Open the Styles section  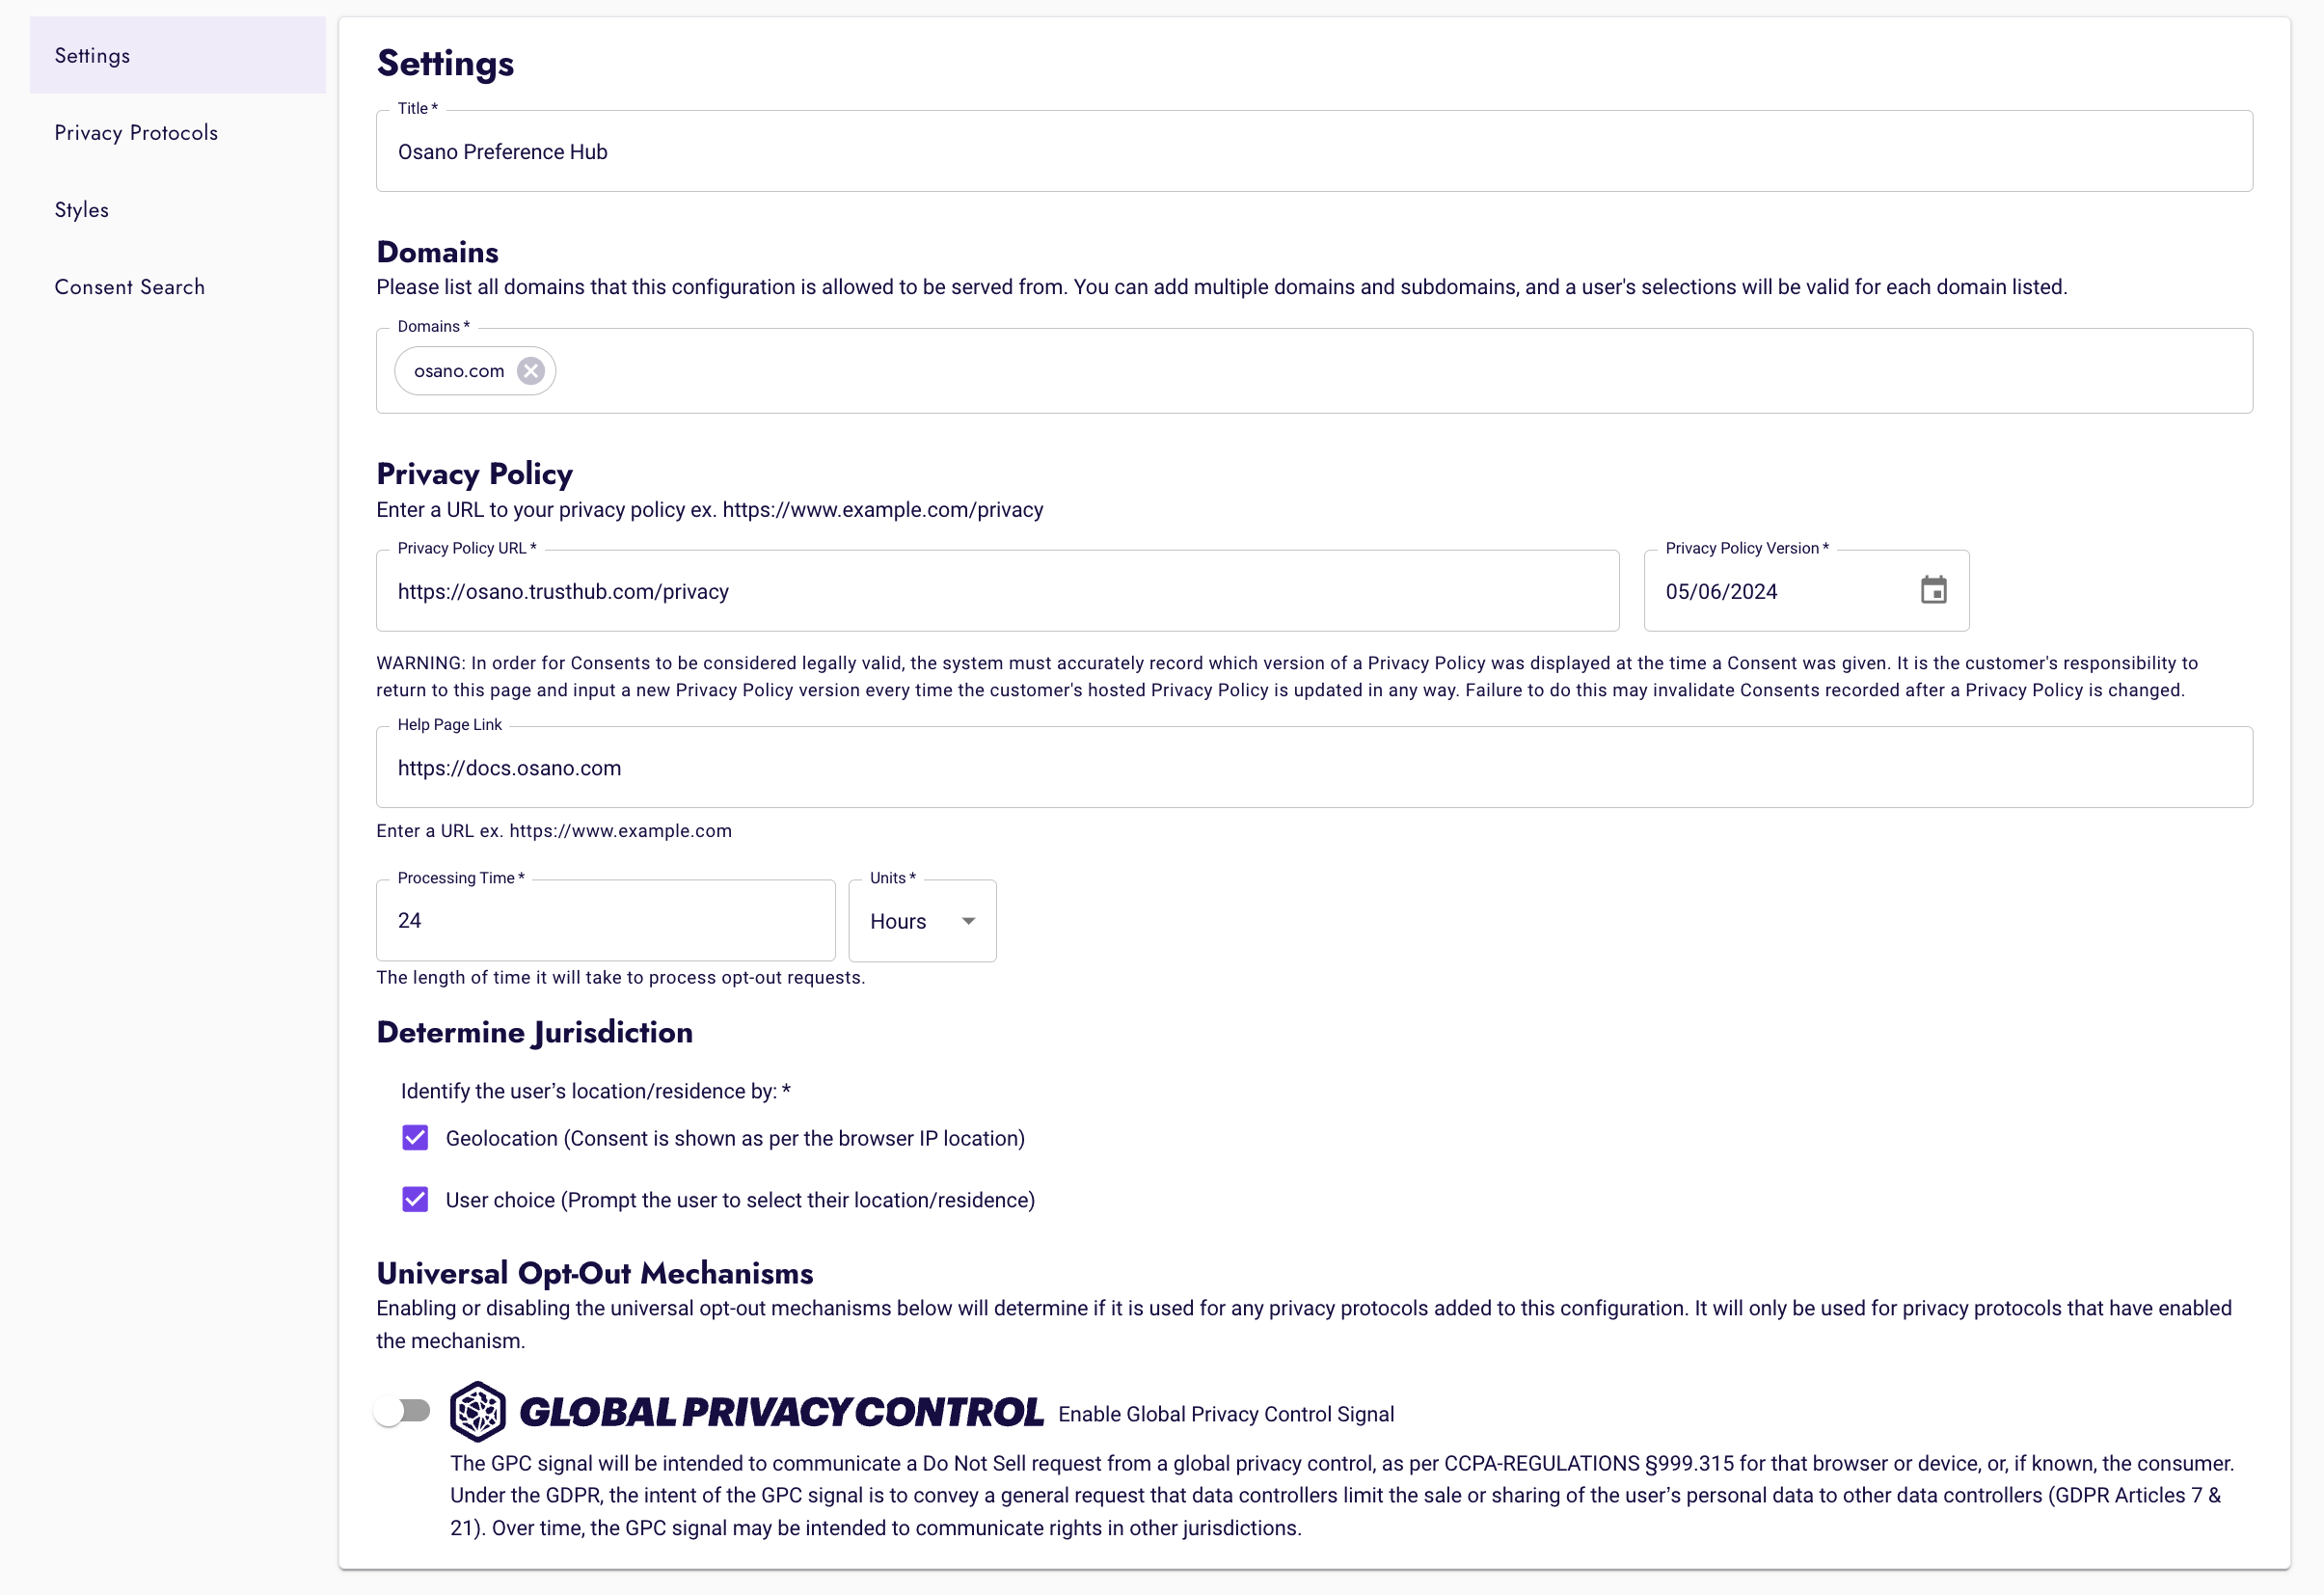82,210
